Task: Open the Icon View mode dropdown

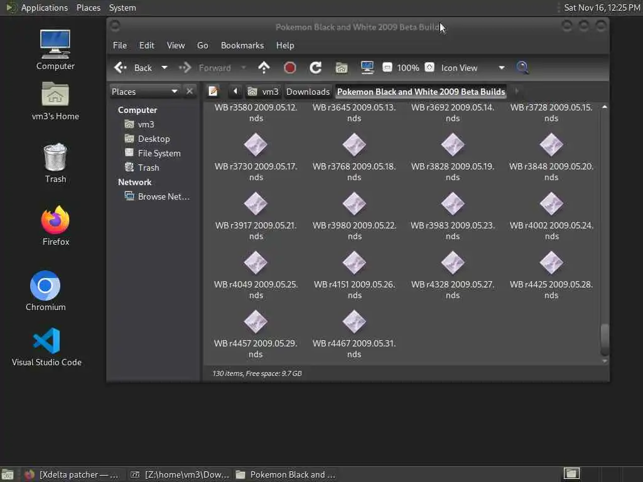Action: click(x=472, y=68)
